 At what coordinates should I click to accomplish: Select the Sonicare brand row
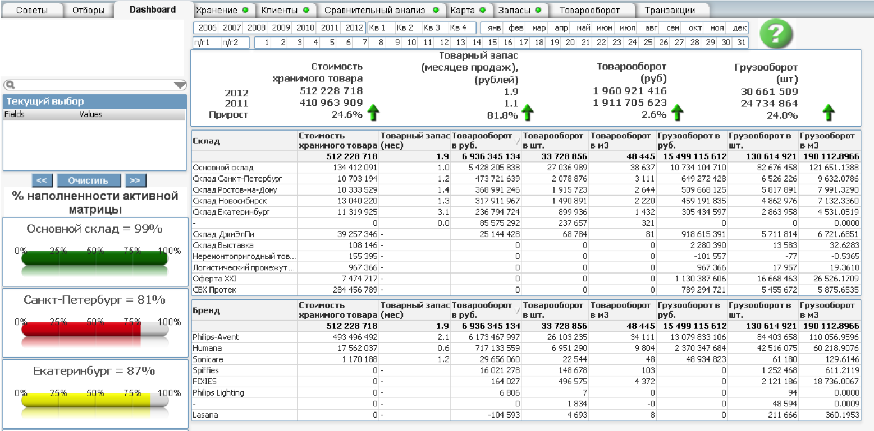click(x=525, y=359)
